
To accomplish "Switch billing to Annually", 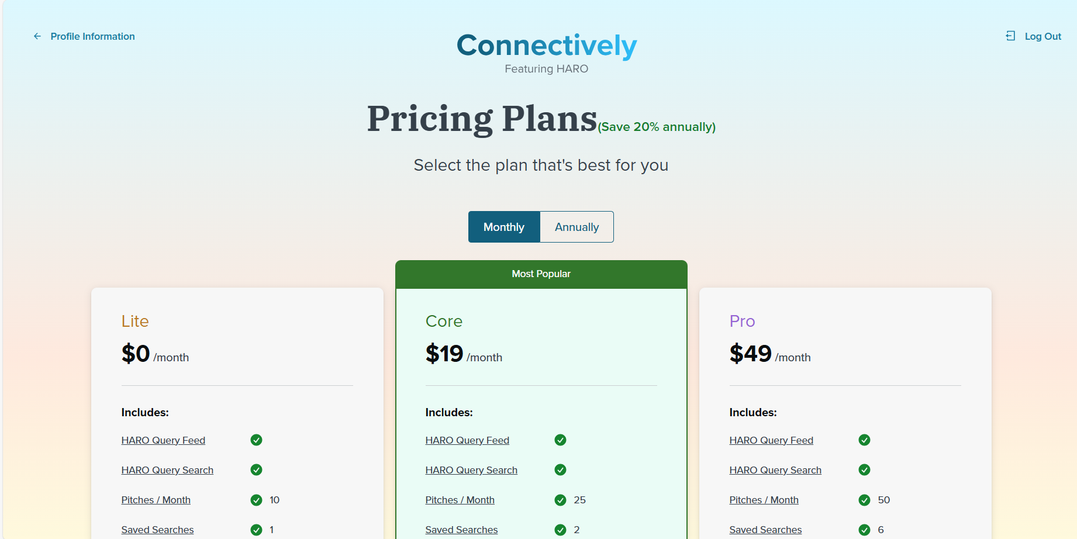I will pos(577,227).
